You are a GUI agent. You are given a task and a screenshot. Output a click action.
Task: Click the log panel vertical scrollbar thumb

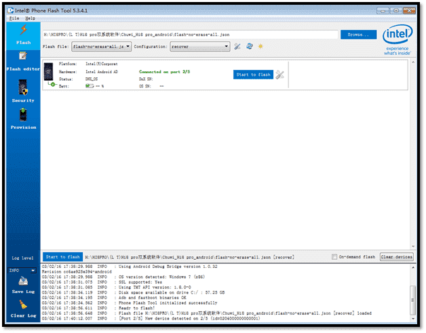[x=413, y=300]
